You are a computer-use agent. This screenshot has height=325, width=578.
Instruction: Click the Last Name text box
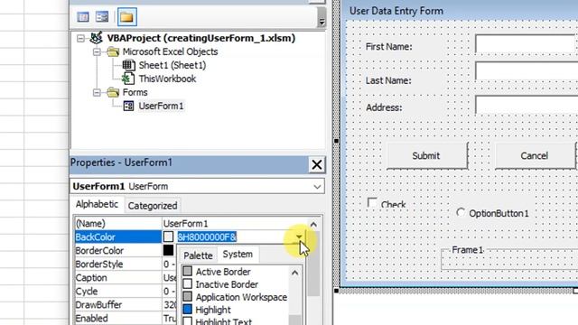point(526,71)
